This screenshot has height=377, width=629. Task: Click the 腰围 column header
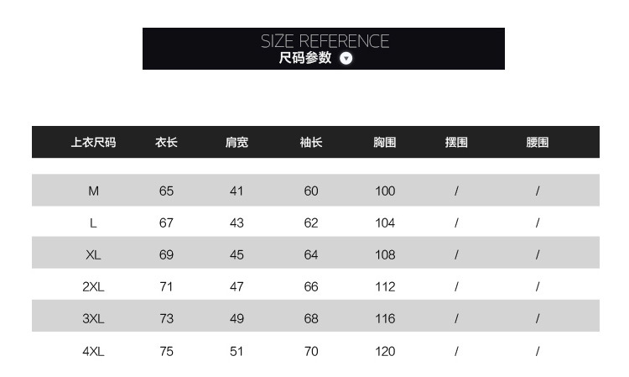[x=537, y=142]
